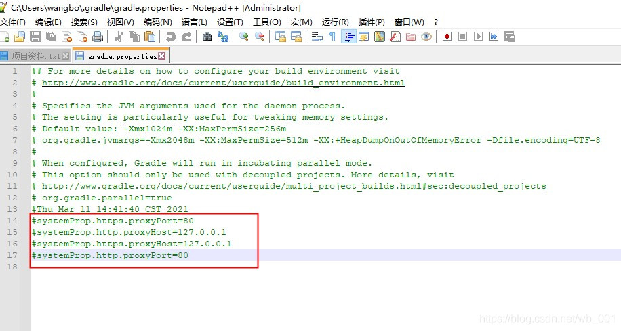Click text '# org.gradle.parallel=true'
Viewport: 621px width, 331px height.
pyautogui.click(x=102, y=198)
